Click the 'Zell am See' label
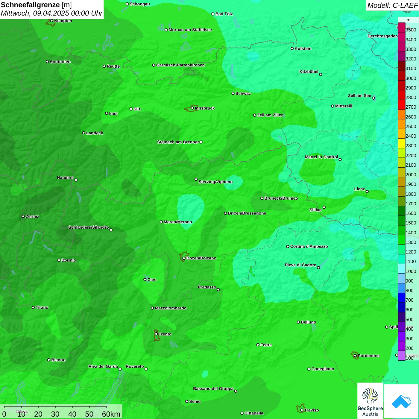 pos(359,95)
